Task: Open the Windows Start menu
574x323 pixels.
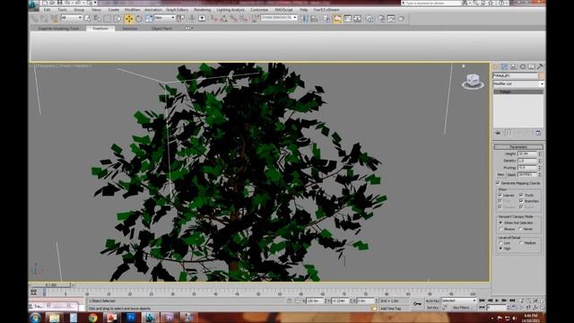Action: (35, 318)
